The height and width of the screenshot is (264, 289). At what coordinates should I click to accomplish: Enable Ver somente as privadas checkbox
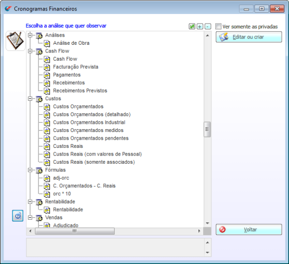pos(218,26)
